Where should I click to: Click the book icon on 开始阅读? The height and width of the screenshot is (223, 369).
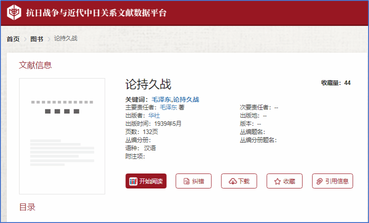click(133, 181)
